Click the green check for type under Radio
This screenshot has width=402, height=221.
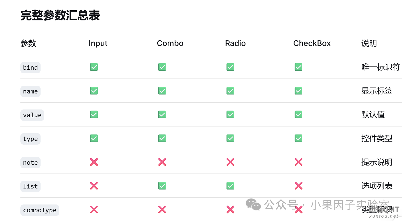(x=230, y=138)
